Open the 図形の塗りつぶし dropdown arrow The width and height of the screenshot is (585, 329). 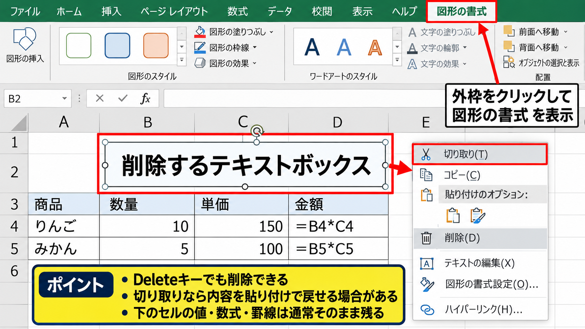pos(272,32)
